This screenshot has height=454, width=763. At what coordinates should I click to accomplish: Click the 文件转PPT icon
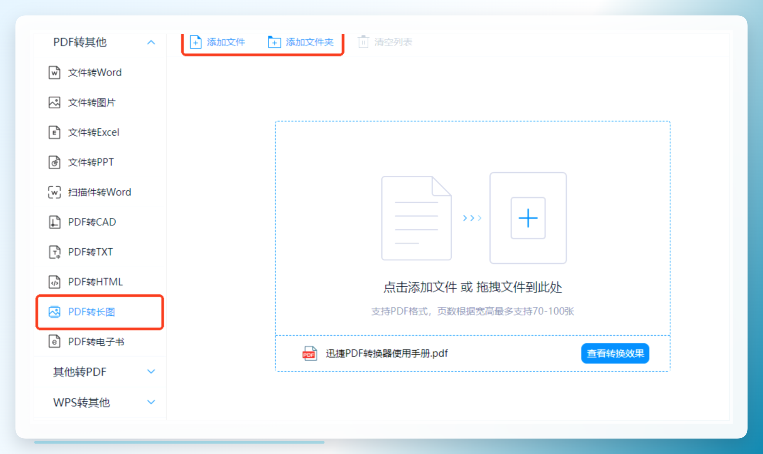pos(54,162)
